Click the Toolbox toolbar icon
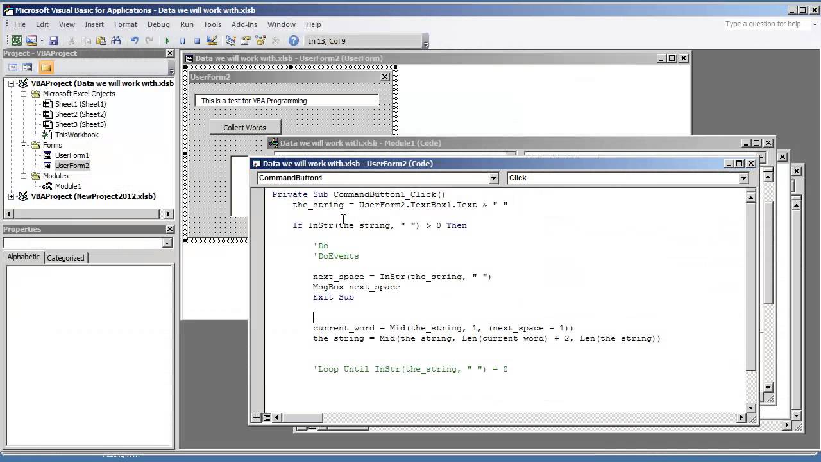 coord(275,40)
